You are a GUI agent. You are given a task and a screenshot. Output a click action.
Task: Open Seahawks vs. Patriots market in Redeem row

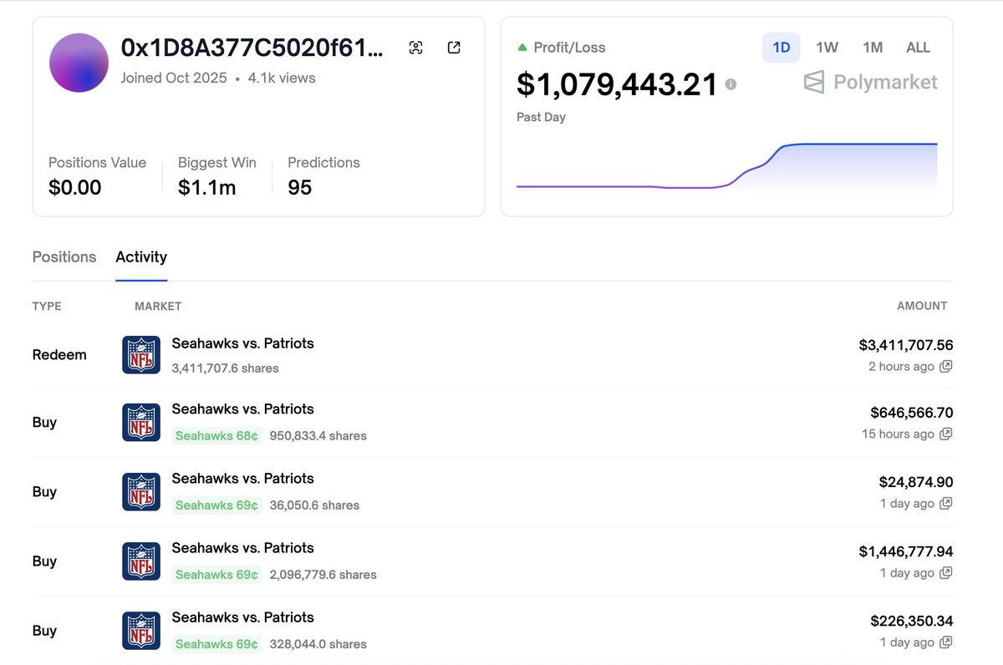click(242, 343)
